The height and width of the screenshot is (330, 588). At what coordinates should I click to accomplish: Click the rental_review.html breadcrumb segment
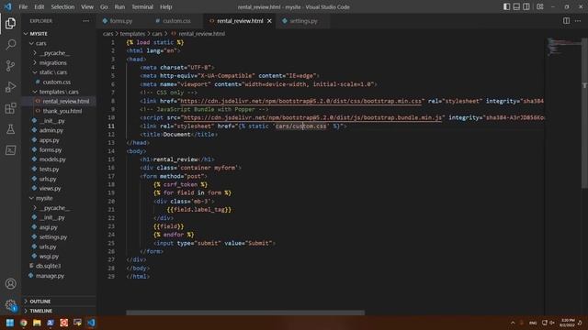click(x=202, y=34)
